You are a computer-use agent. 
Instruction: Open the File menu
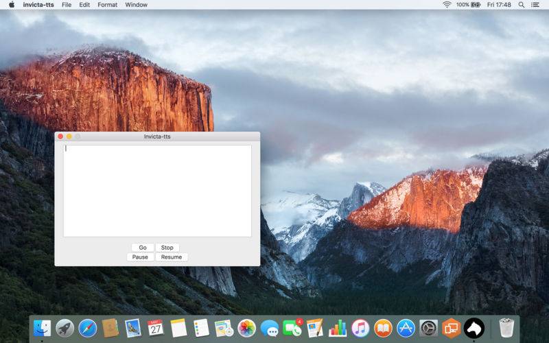(67, 5)
